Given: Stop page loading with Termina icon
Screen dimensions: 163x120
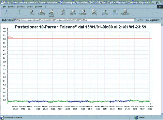Looking at the screenshot, I should [x=31, y=11].
